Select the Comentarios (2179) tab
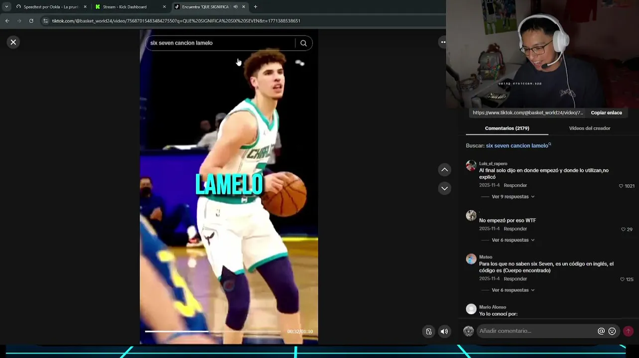Screen dimensions: 639x358 click(x=507, y=128)
